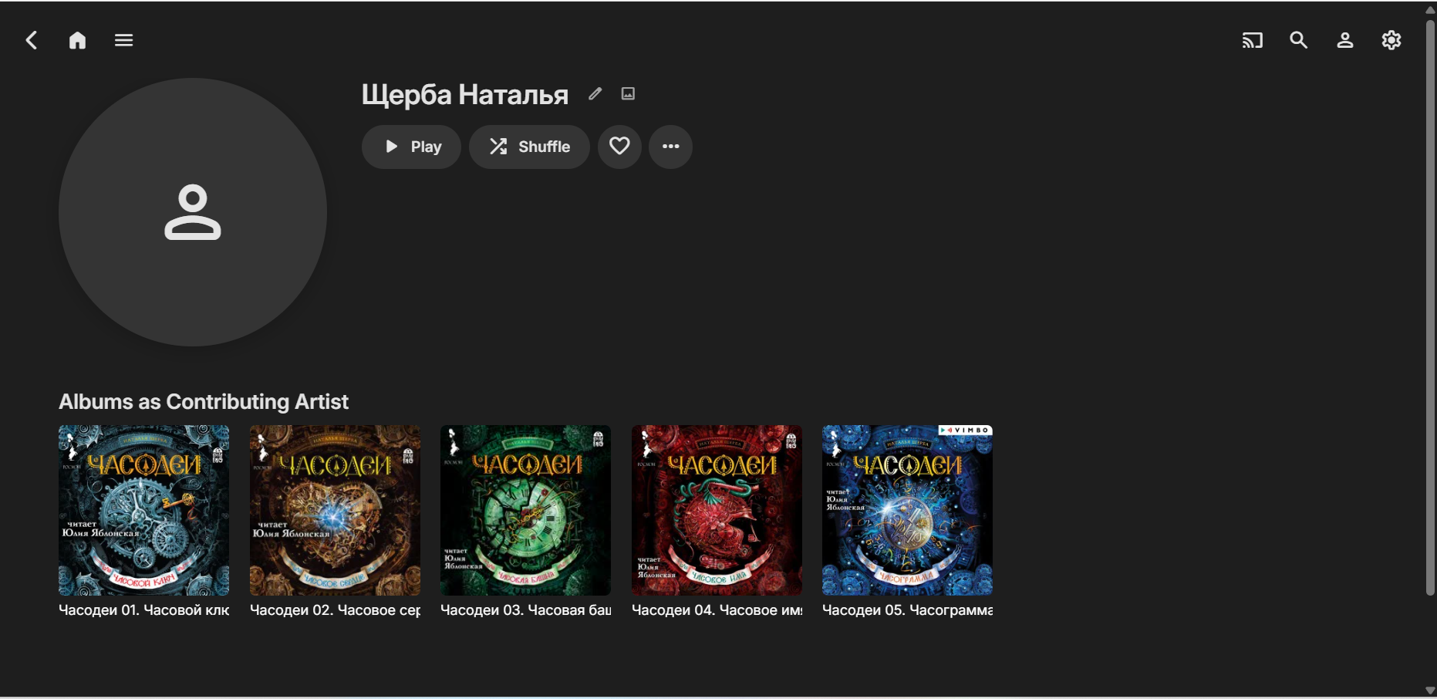Open the Часодеи 01 album cover
Screen dimensions: 1437x699
[144, 510]
